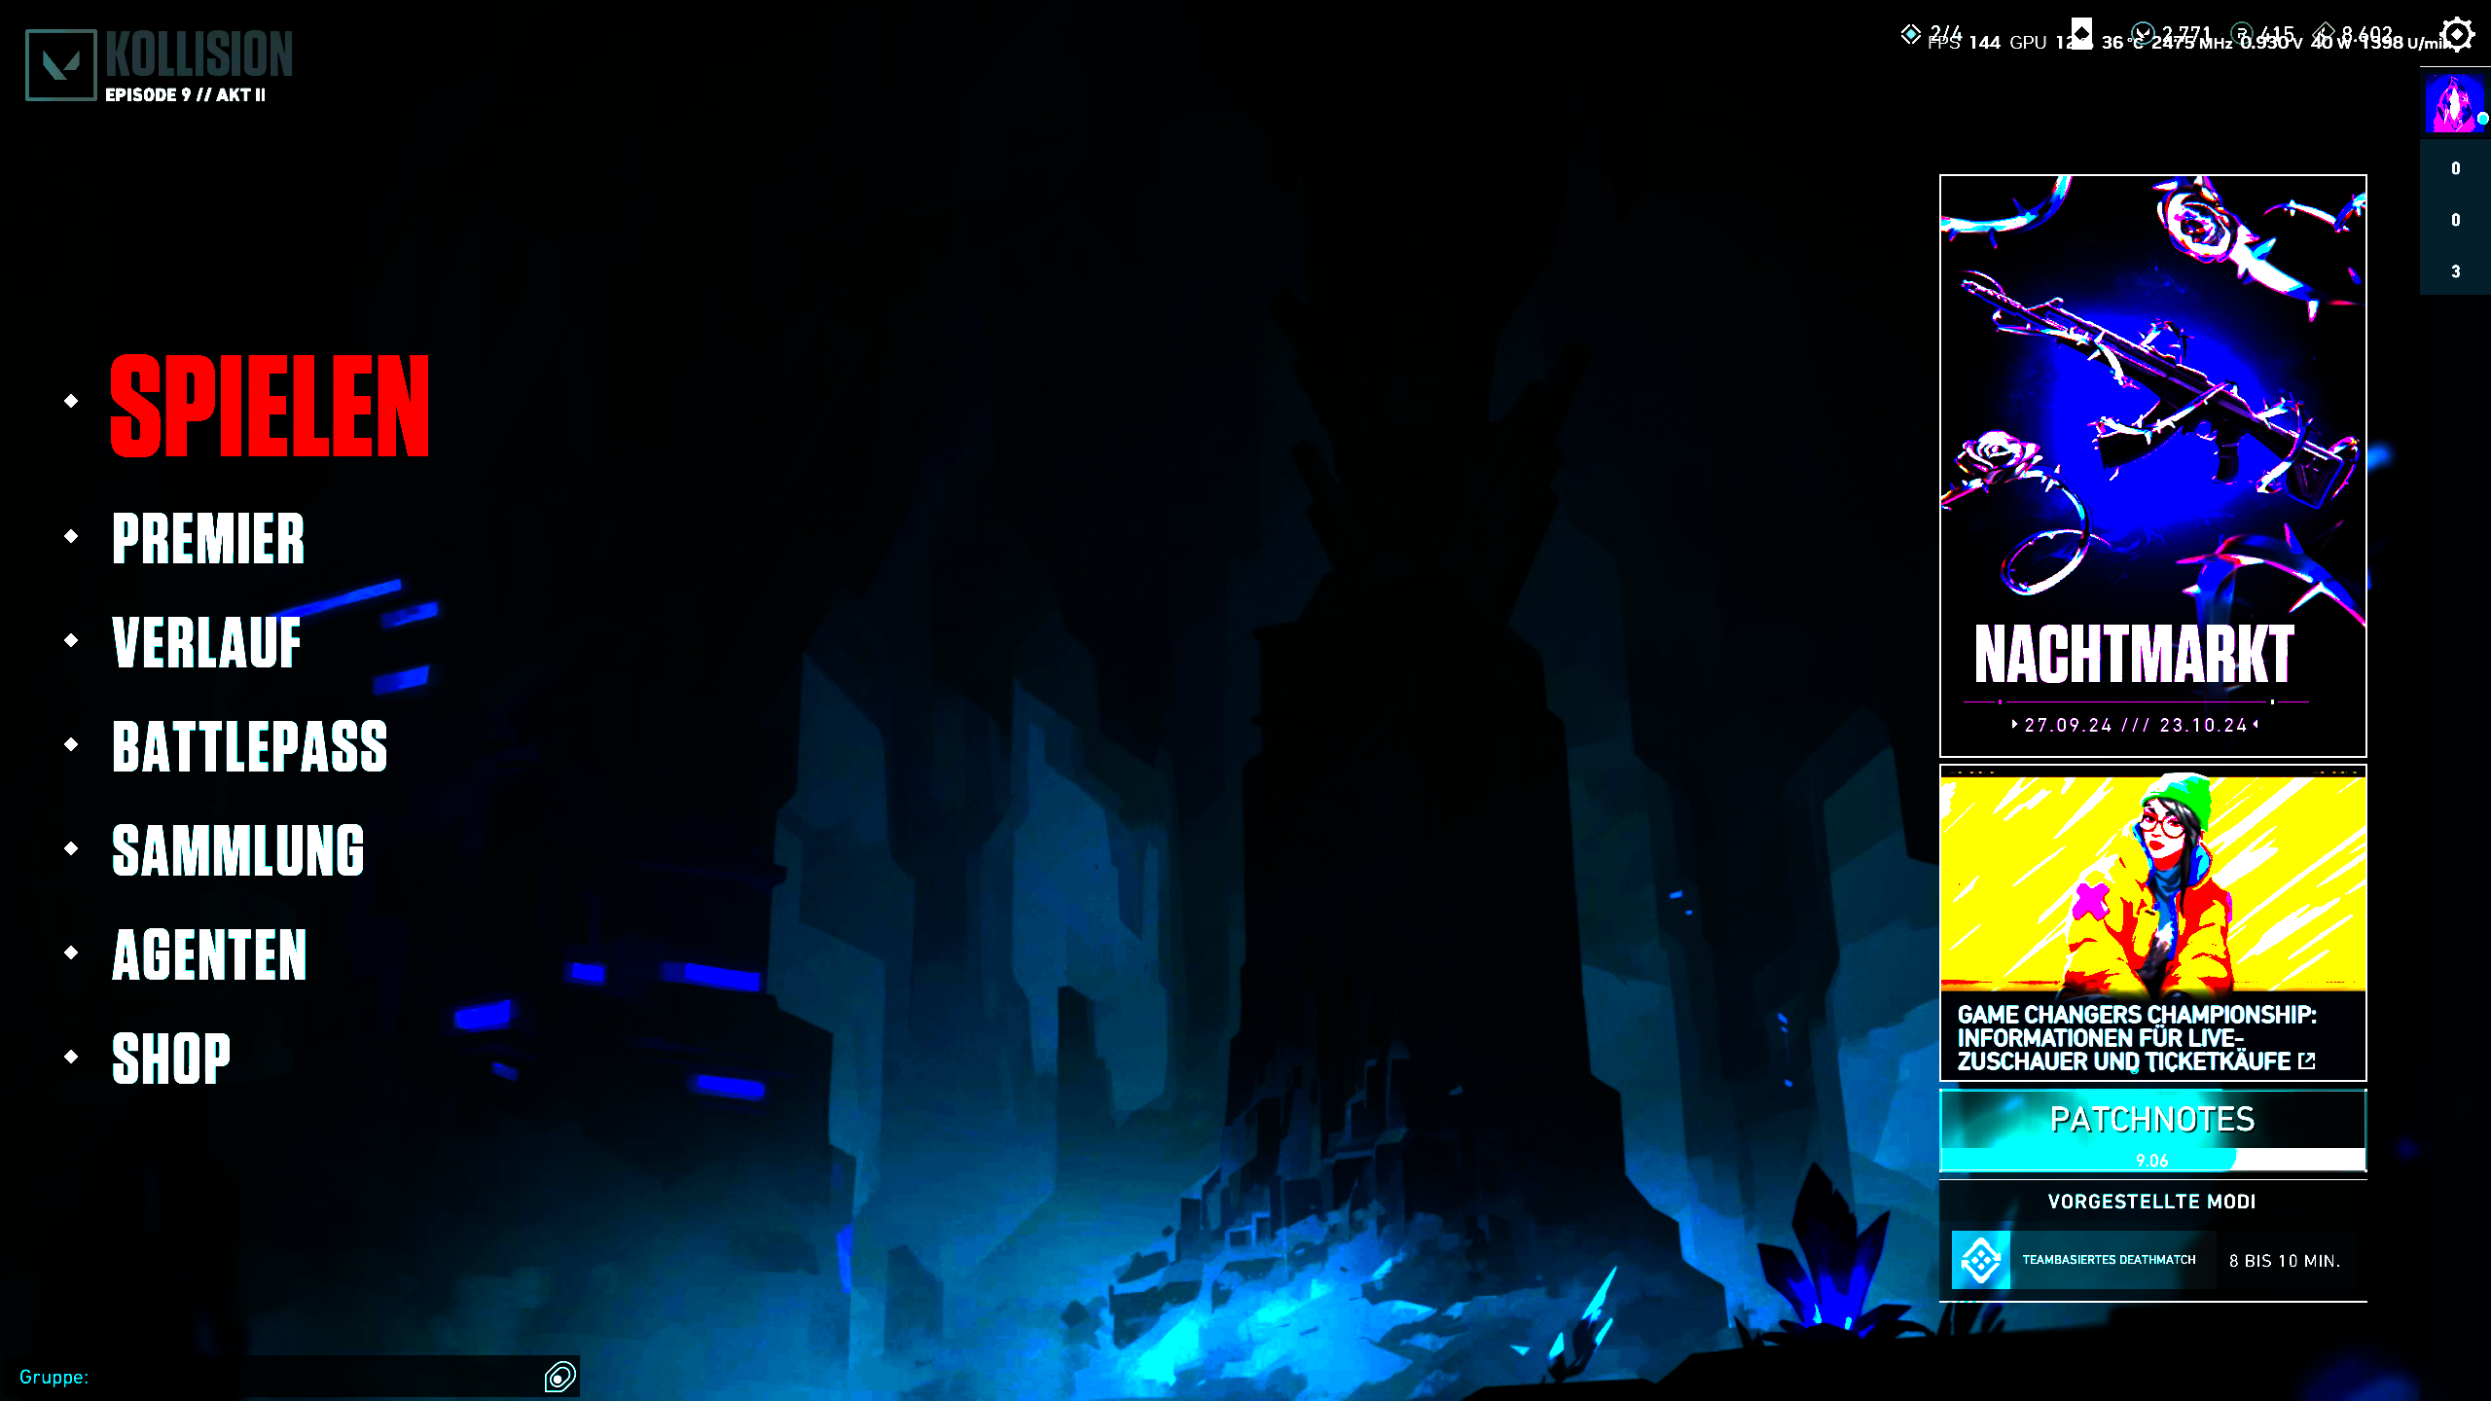Image resolution: width=2491 pixels, height=1401 pixels.
Task: Open the Nachtmarkt promotional card
Action: (2152, 465)
